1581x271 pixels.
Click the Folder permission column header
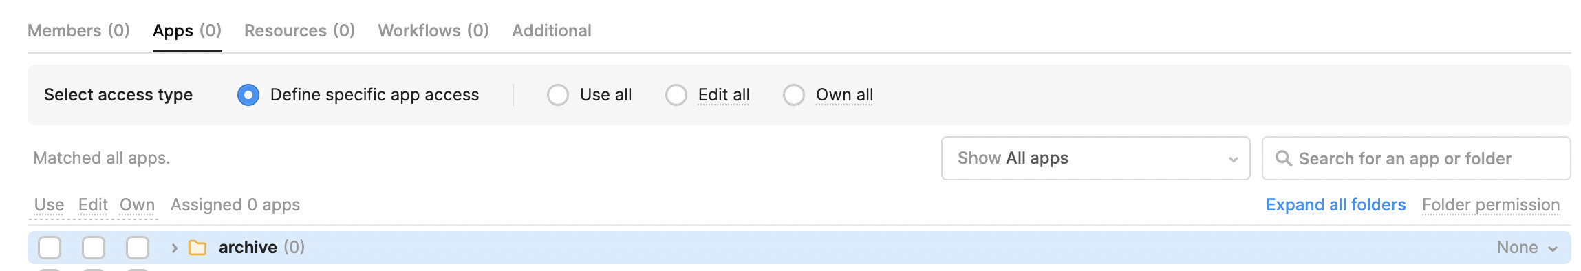1491,205
